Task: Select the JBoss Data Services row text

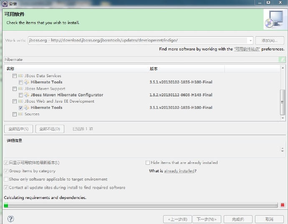Action: click(43, 76)
